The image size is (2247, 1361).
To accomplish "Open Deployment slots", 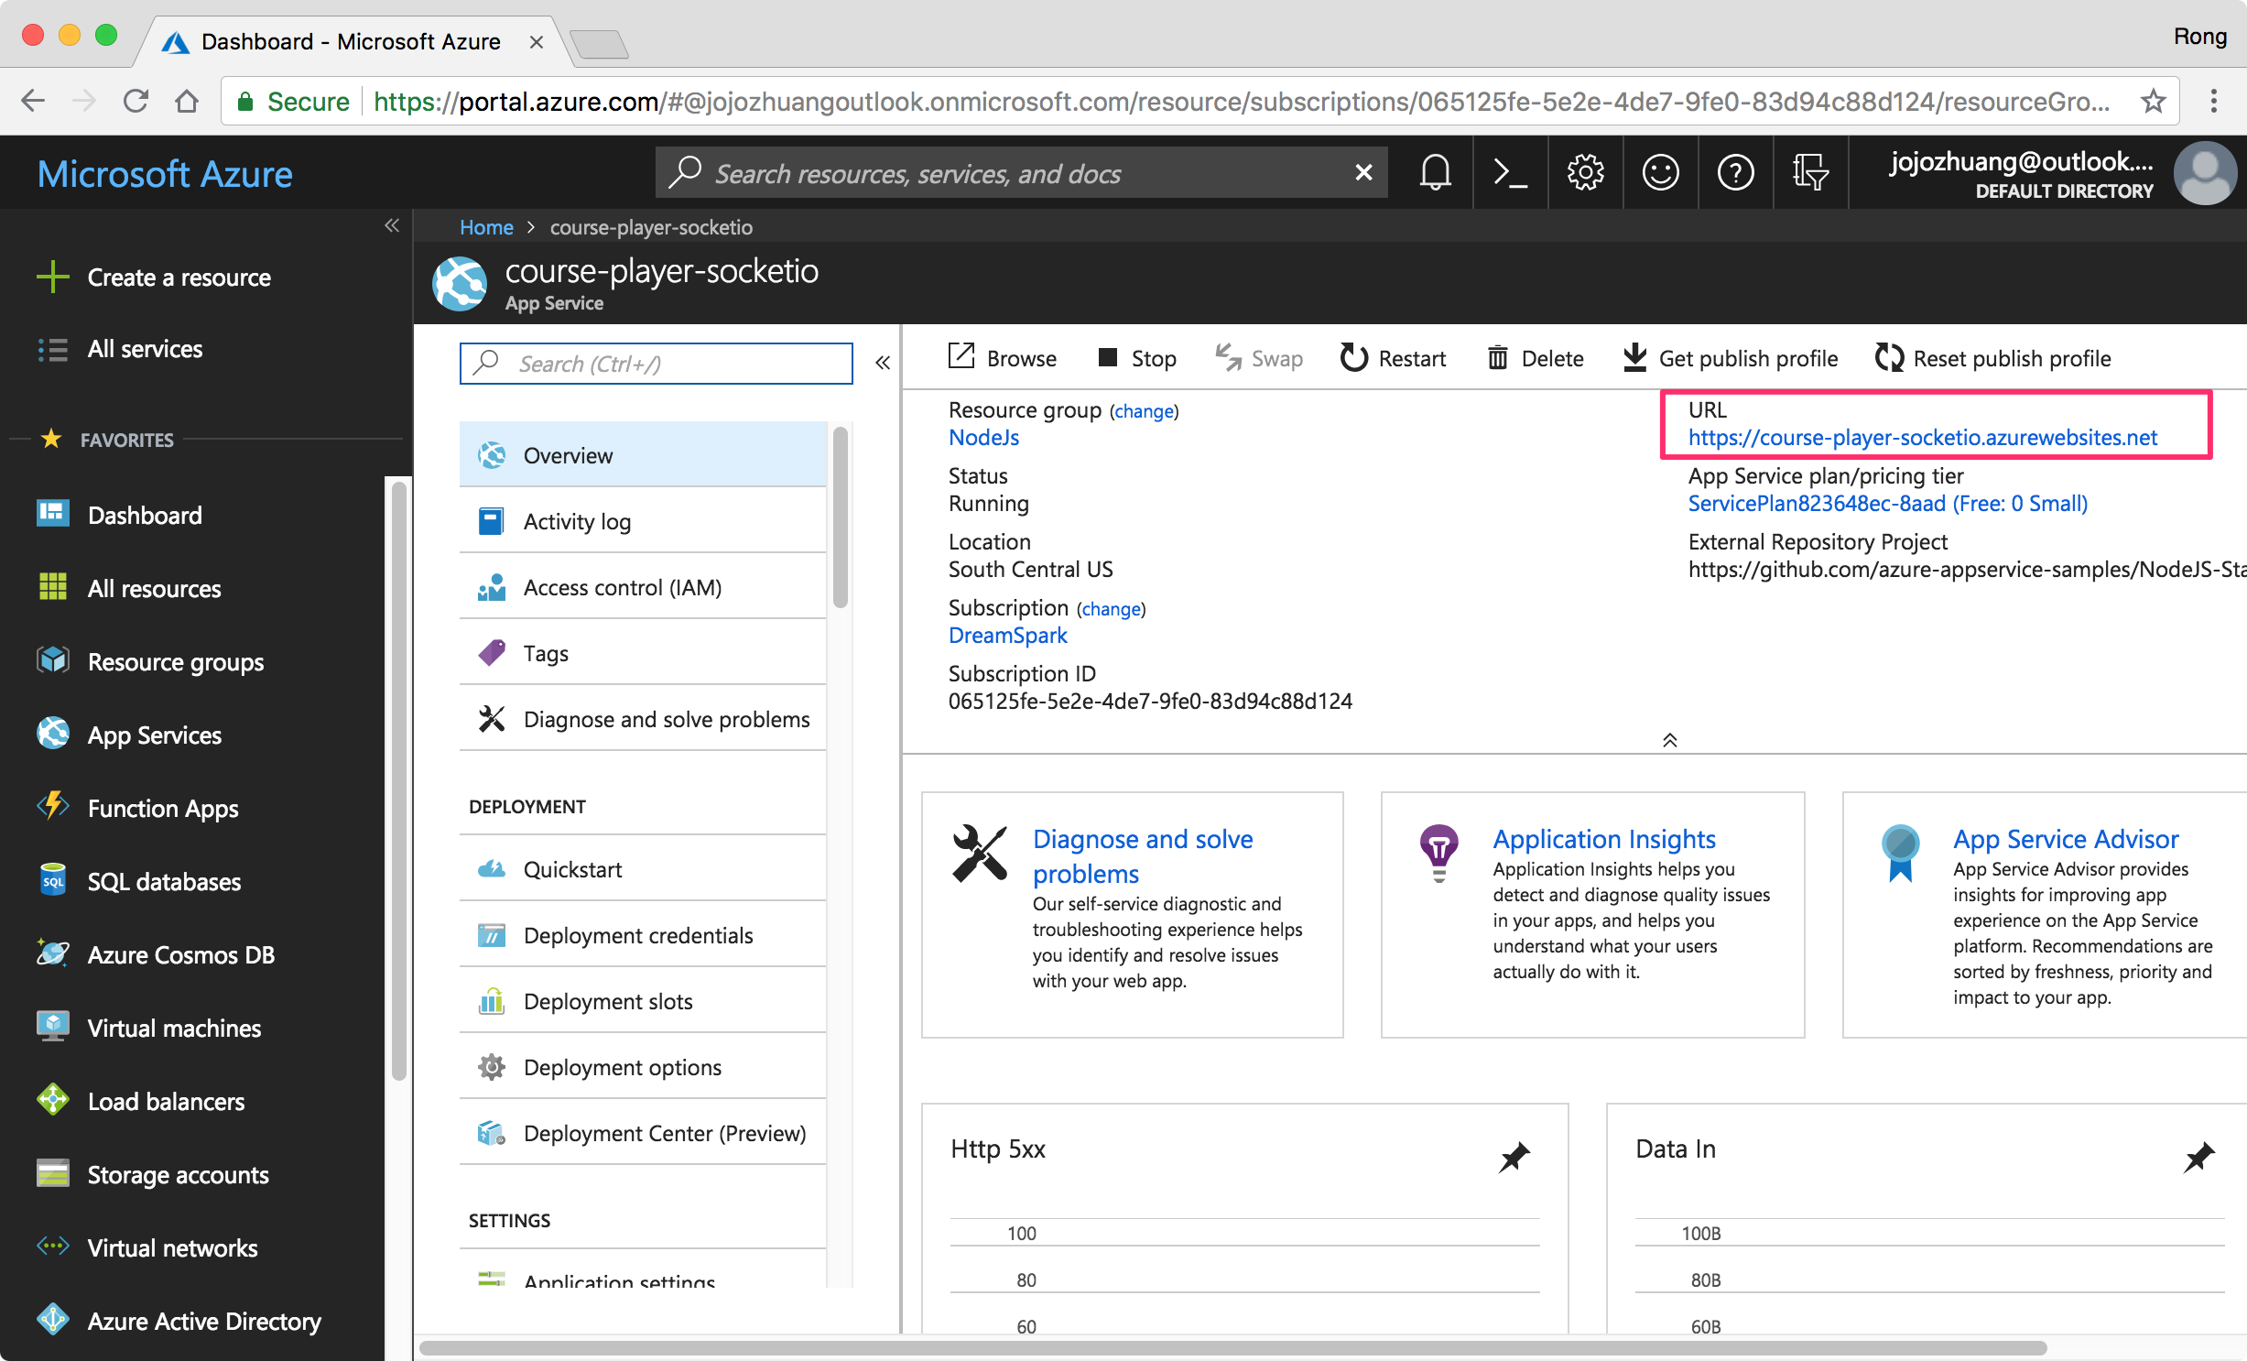I will tap(643, 1001).
